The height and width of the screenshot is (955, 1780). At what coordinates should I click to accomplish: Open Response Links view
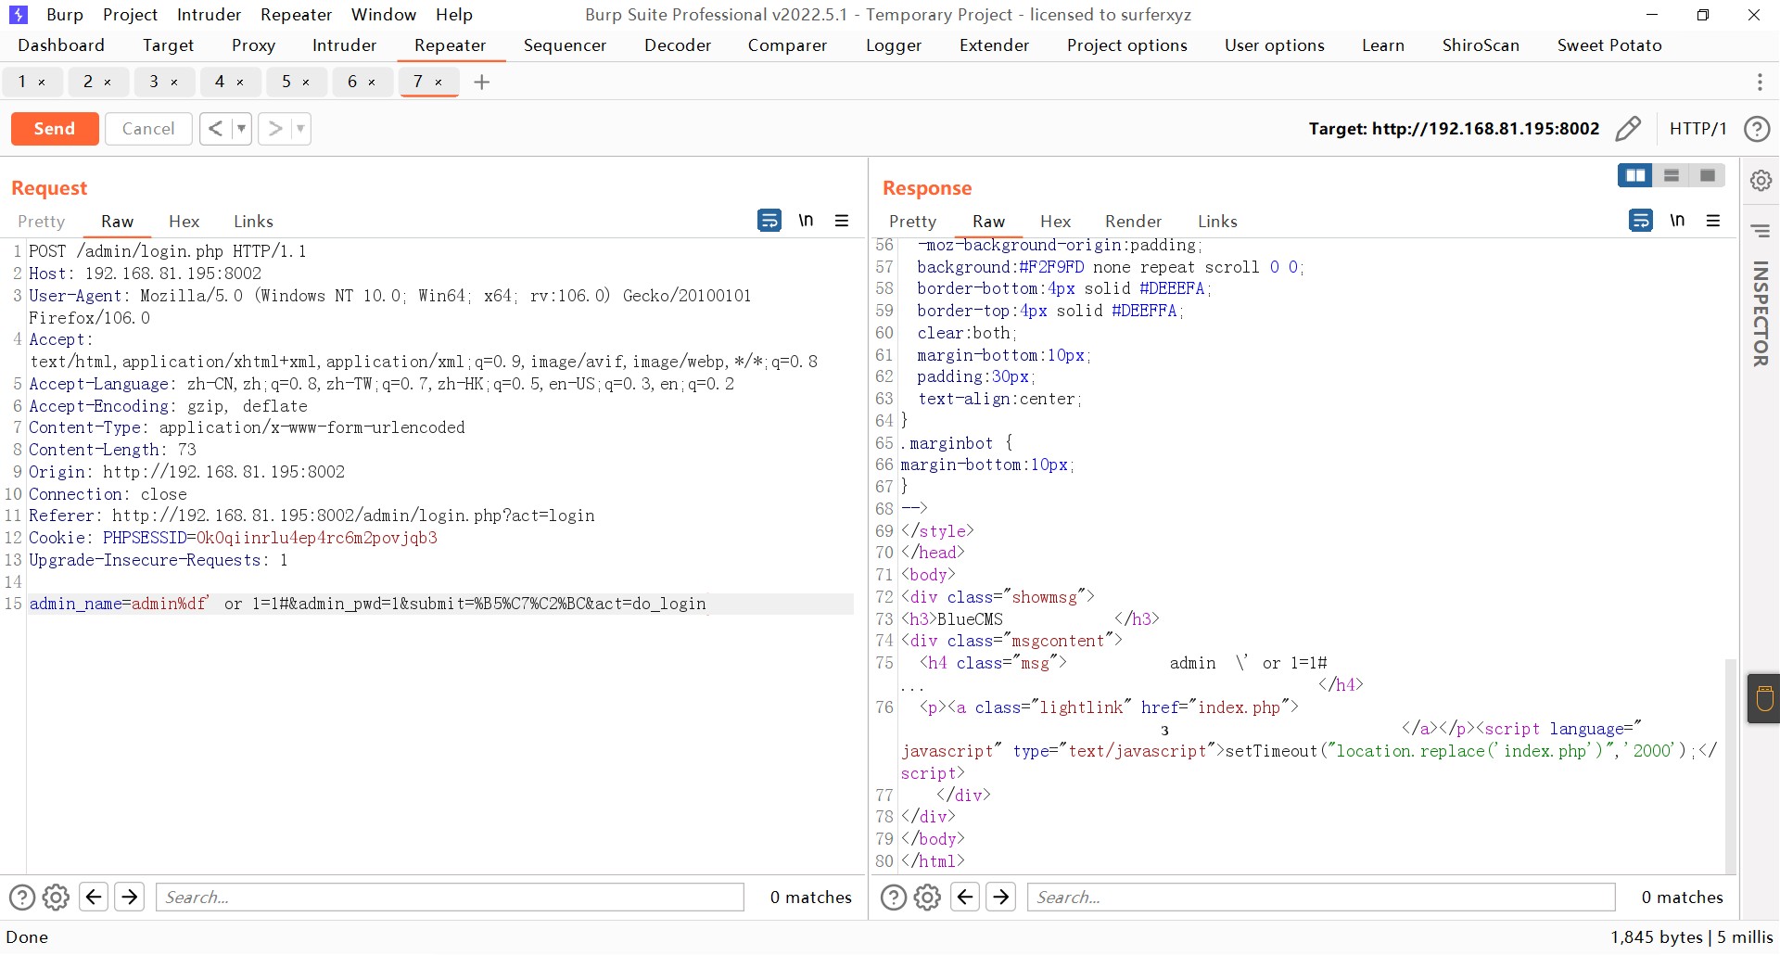pyautogui.click(x=1217, y=222)
